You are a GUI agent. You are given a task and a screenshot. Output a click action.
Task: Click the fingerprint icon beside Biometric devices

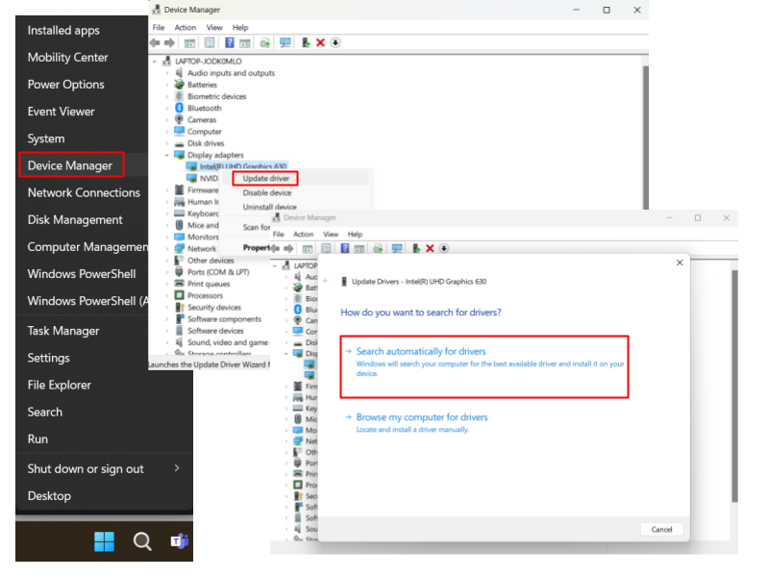(180, 96)
